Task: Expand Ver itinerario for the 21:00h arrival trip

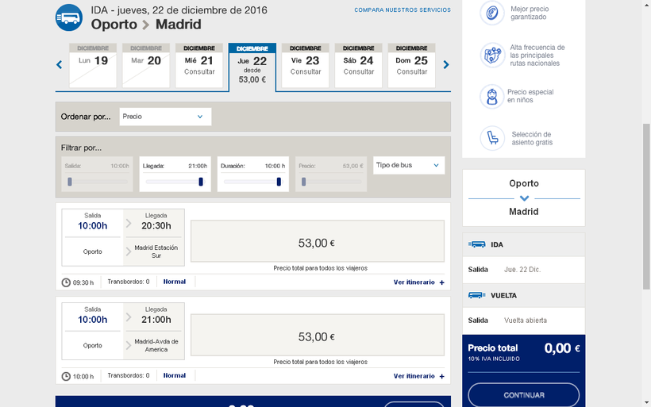Action: [x=418, y=376]
